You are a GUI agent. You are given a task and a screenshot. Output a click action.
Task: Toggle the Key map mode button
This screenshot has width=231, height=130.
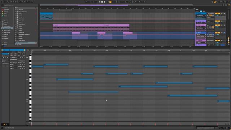[217, 2]
